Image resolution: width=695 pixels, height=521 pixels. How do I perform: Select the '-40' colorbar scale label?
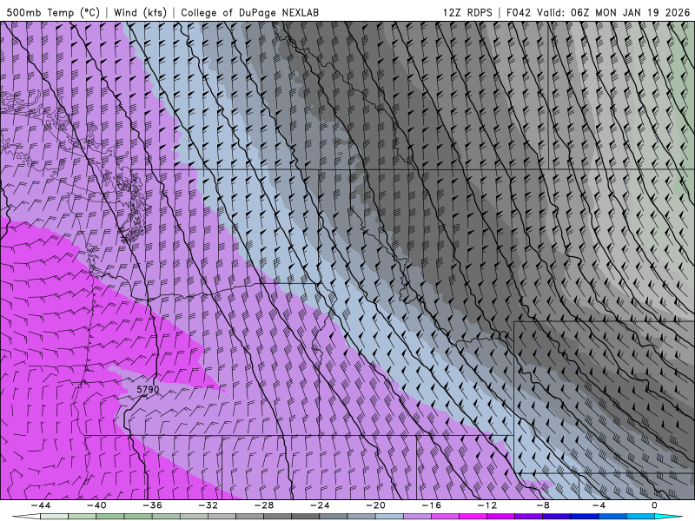tap(96, 505)
